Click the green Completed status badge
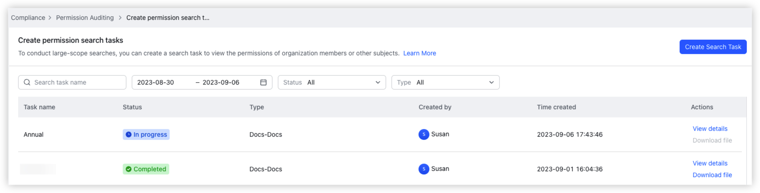This screenshot has height=193, width=760. tap(146, 169)
